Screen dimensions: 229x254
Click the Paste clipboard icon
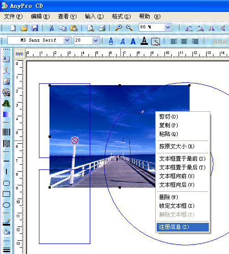74,28
